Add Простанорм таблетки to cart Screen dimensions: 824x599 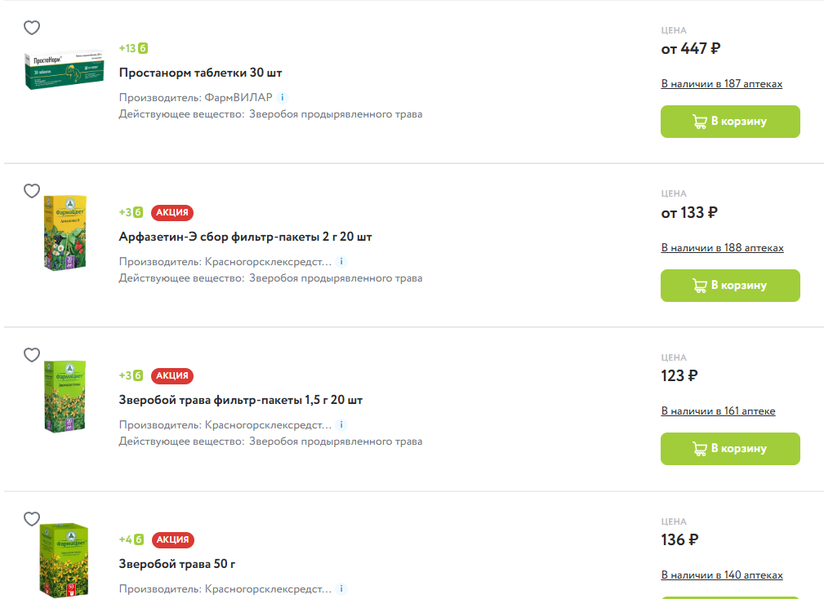coord(730,122)
